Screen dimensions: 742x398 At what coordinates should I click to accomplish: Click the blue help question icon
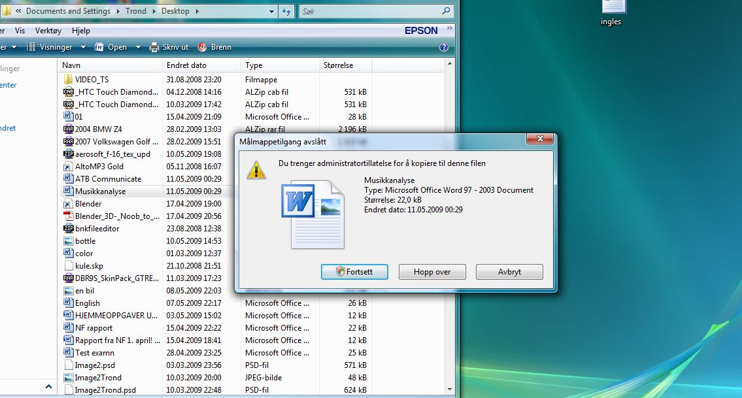click(x=443, y=47)
